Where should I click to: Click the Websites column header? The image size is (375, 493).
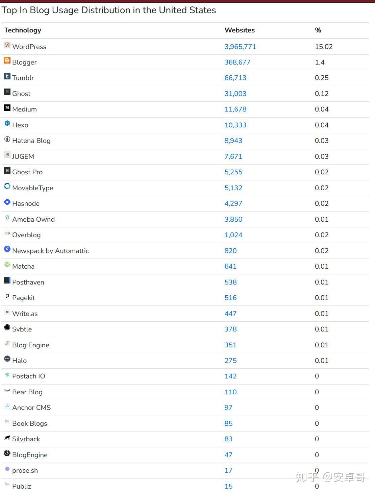point(240,30)
